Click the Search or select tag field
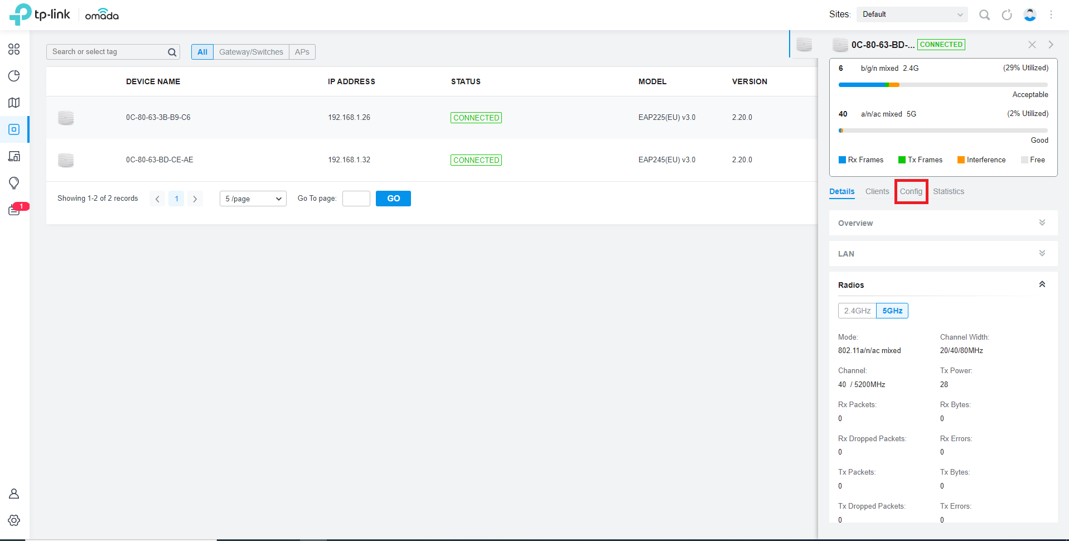Screen dimensions: 1069x541 pos(109,52)
